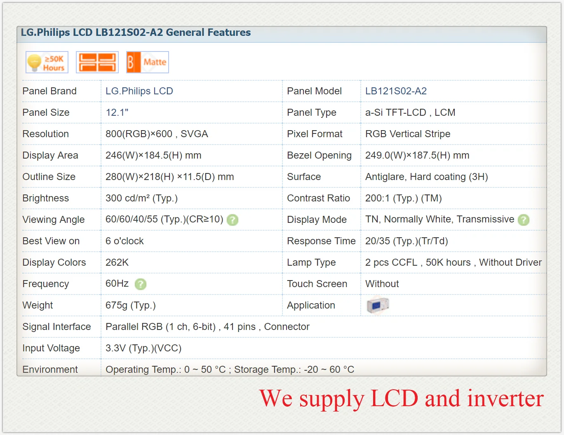Open the LG.Philips LCD brand link

[139, 91]
